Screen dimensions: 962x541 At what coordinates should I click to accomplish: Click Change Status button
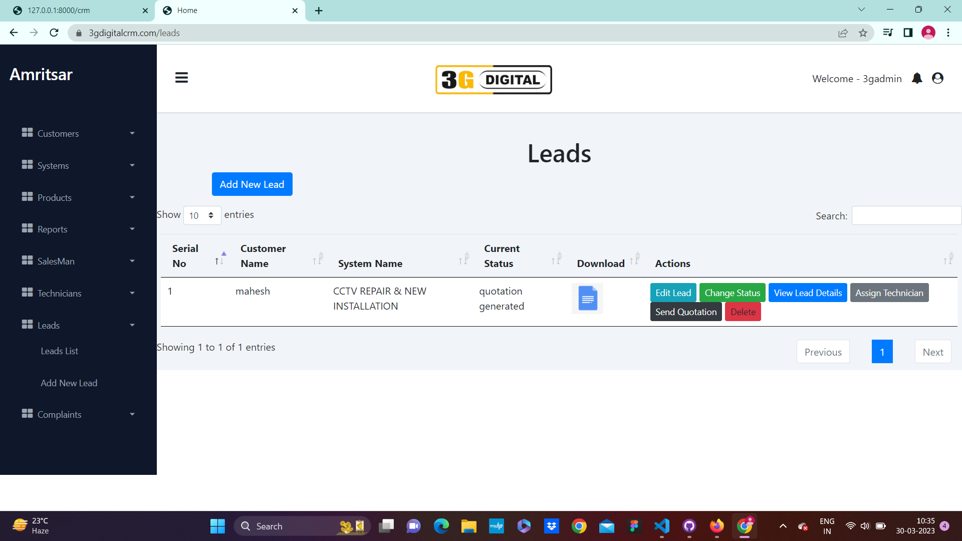[732, 293]
